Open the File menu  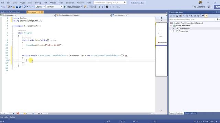3,3
